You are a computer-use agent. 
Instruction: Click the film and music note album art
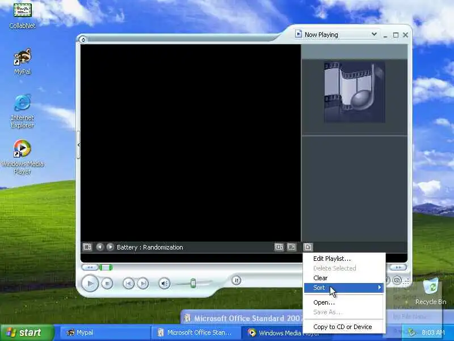pos(354,92)
